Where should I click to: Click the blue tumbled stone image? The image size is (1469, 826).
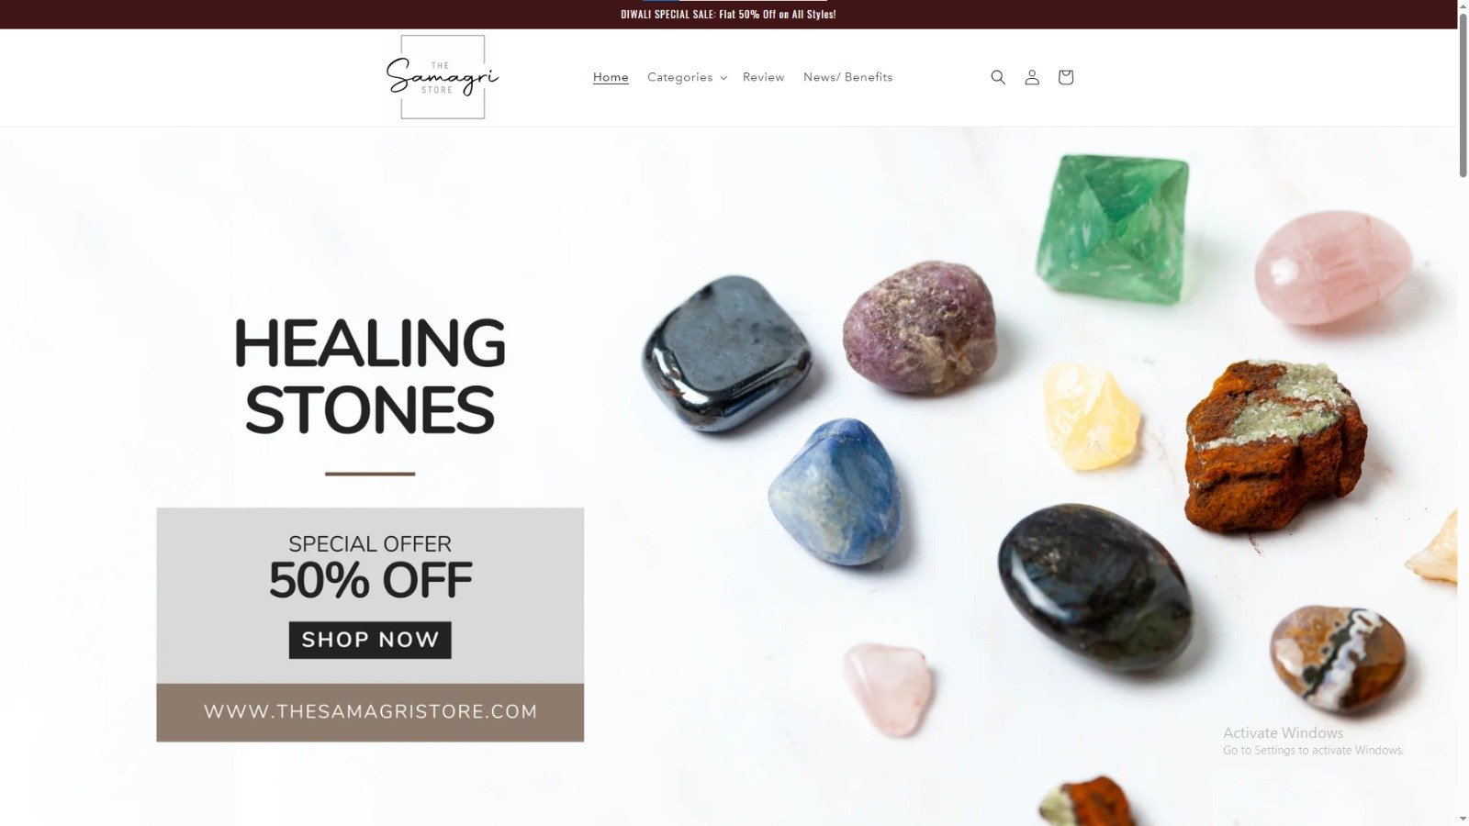tap(835, 492)
